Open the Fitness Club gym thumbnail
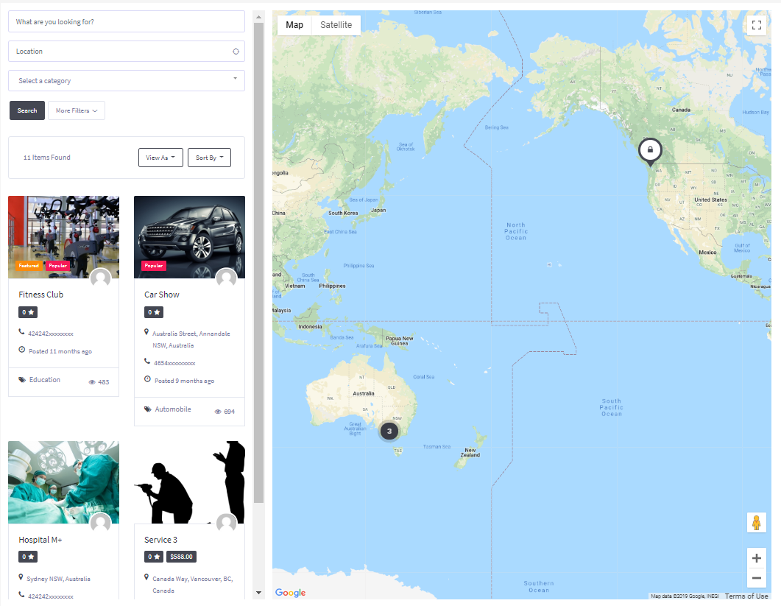781x606 pixels. tap(64, 237)
